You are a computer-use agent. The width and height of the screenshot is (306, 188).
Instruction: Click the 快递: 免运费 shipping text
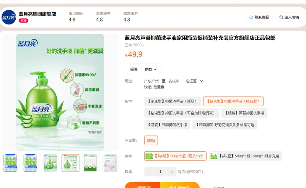pyautogui.click(x=154, y=87)
